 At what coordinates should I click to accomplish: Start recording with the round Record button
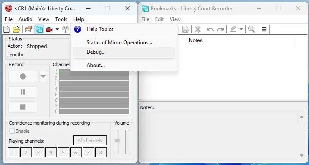point(23,76)
